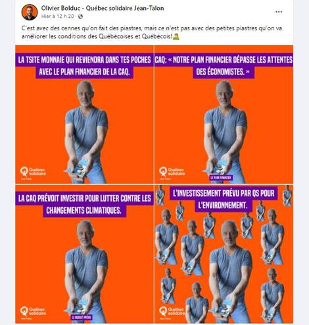Open the bottom-right image with many duplicated men
The width and height of the screenshot is (309, 325).
click(x=224, y=254)
